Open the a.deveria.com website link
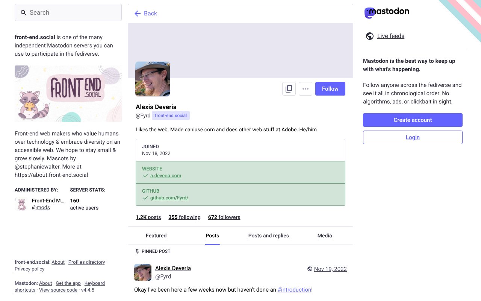 pyautogui.click(x=166, y=176)
